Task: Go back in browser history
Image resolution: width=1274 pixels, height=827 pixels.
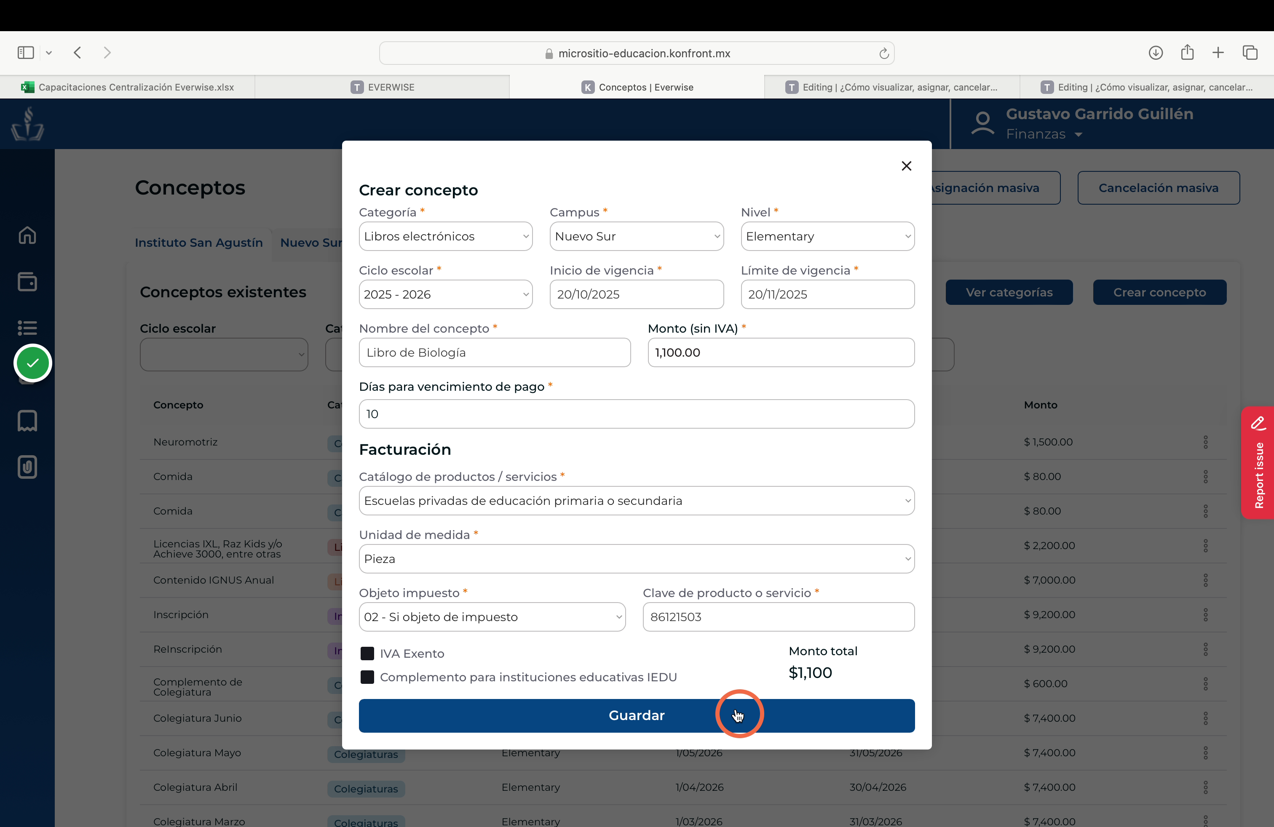Action: [x=78, y=52]
